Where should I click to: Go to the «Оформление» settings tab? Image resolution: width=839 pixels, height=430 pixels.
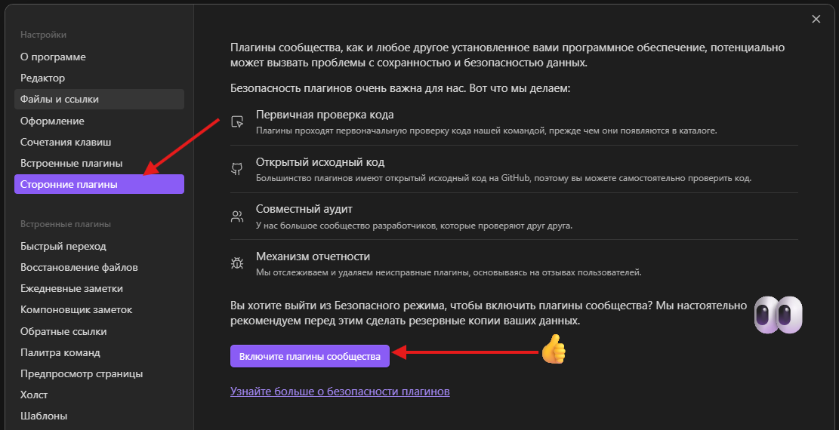tap(52, 121)
